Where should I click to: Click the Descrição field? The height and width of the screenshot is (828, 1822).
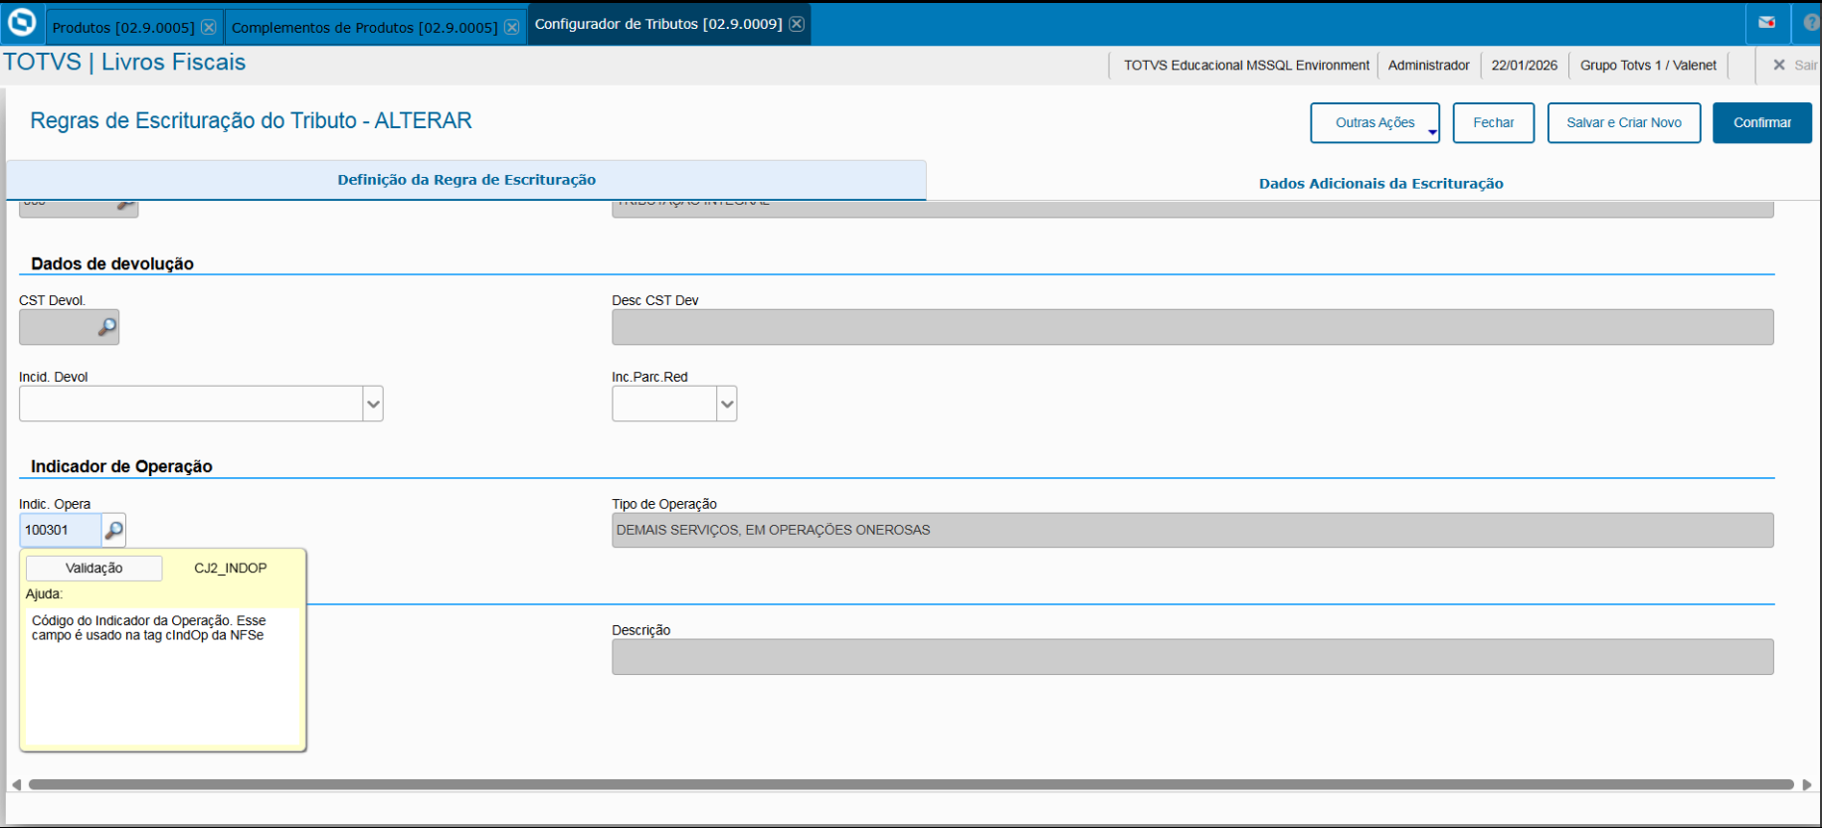click(x=1192, y=657)
